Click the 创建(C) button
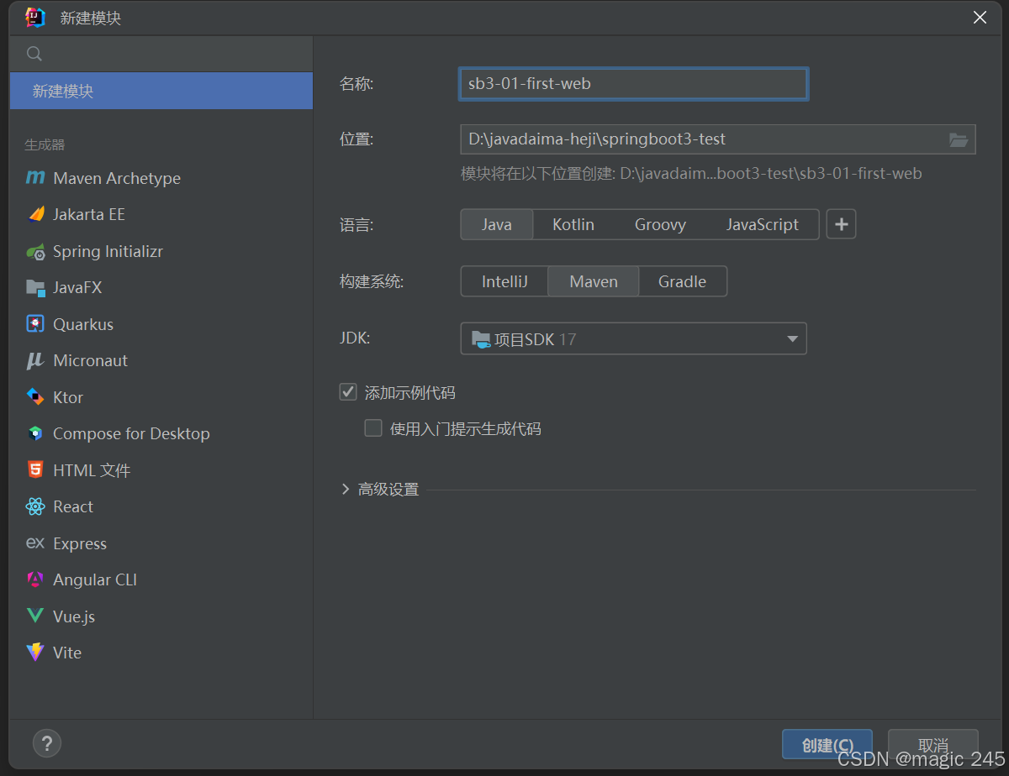1009x776 pixels. [x=827, y=745]
